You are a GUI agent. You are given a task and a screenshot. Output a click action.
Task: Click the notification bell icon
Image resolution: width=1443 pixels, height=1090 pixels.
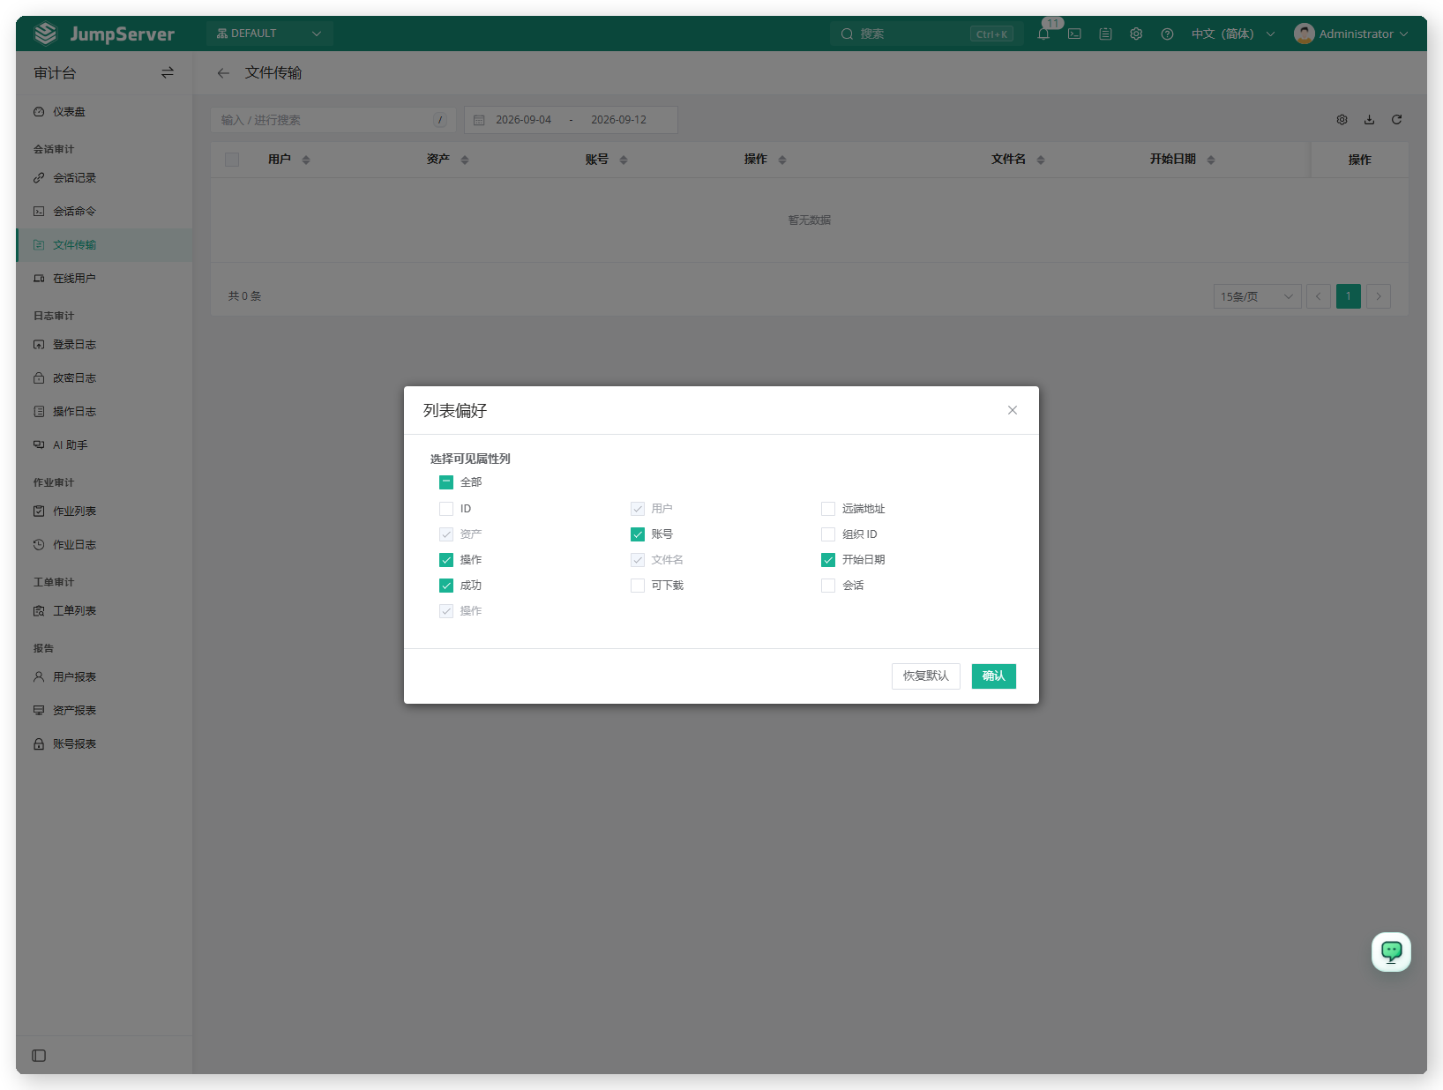click(1043, 34)
